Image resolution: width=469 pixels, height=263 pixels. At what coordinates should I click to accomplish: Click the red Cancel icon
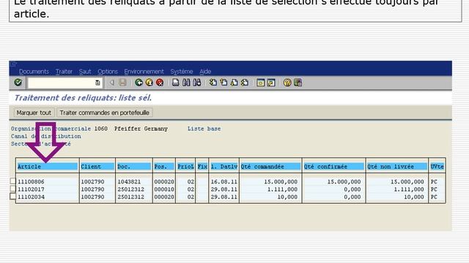click(x=160, y=83)
